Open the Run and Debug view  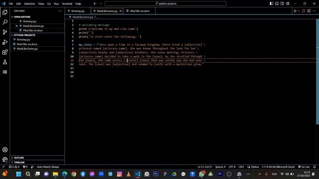click(5, 42)
